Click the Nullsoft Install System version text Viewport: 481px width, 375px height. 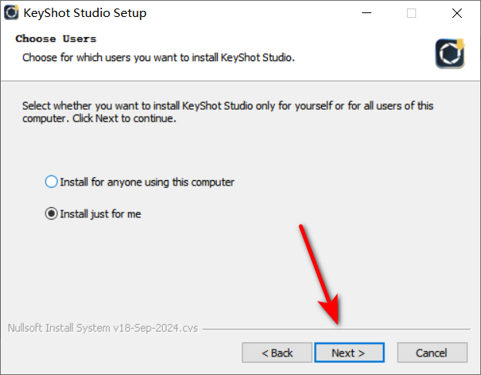(103, 328)
